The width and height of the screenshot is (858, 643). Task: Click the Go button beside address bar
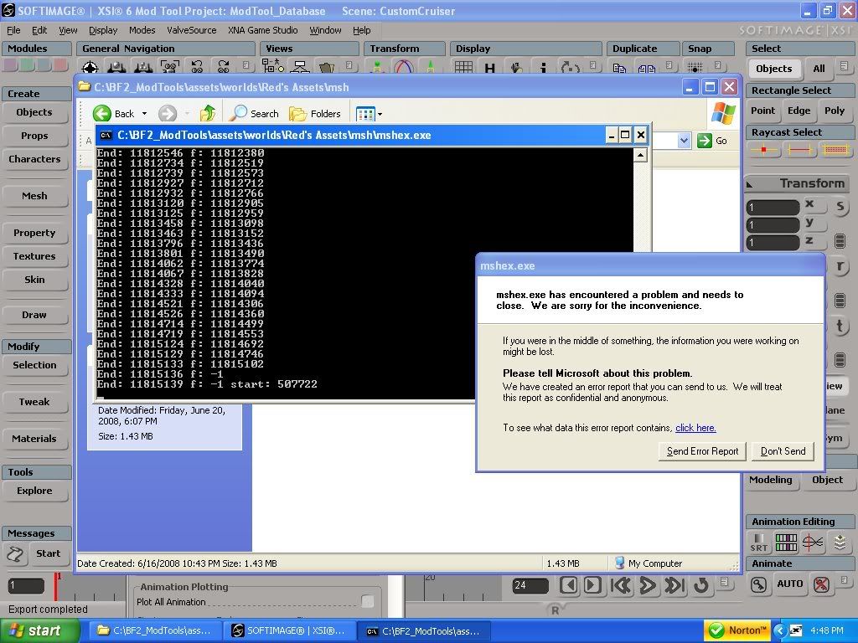(x=712, y=141)
